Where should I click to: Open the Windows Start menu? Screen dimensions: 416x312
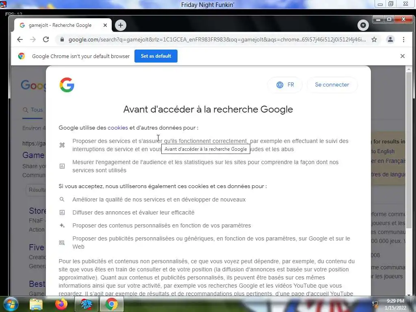coord(10,304)
